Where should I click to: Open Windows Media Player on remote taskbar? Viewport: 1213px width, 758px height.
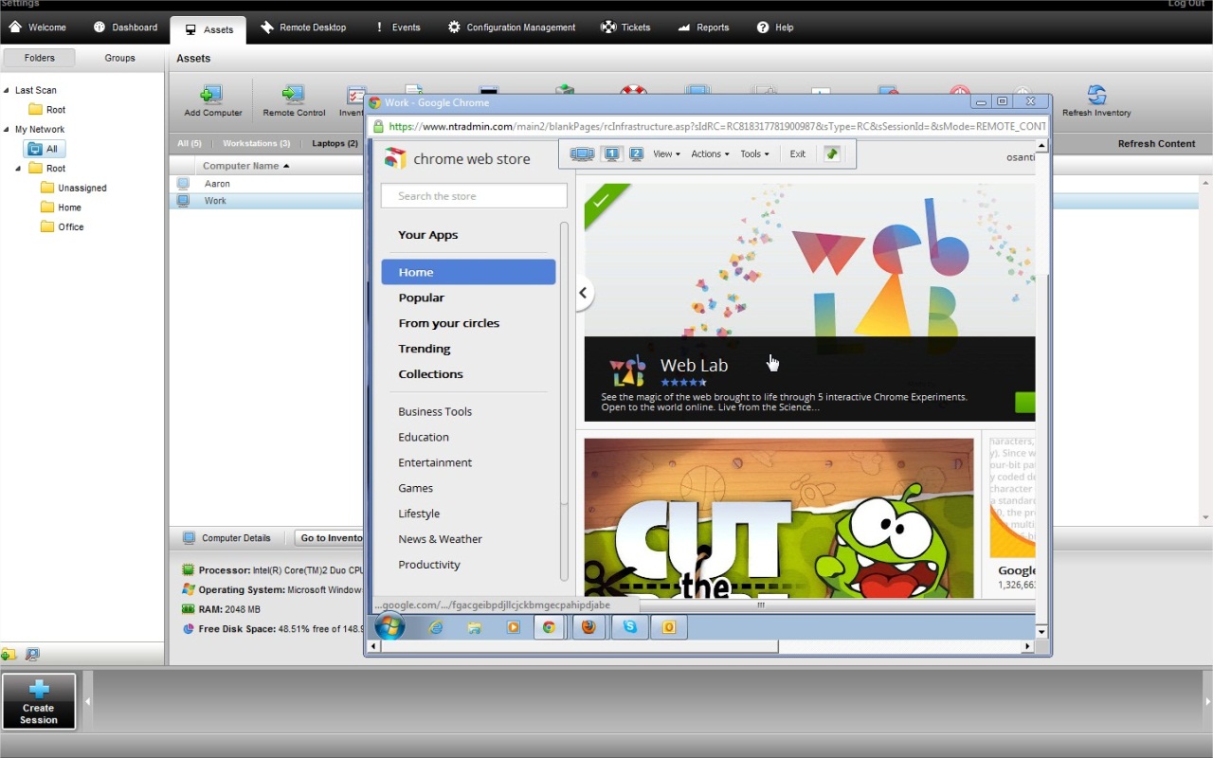514,627
